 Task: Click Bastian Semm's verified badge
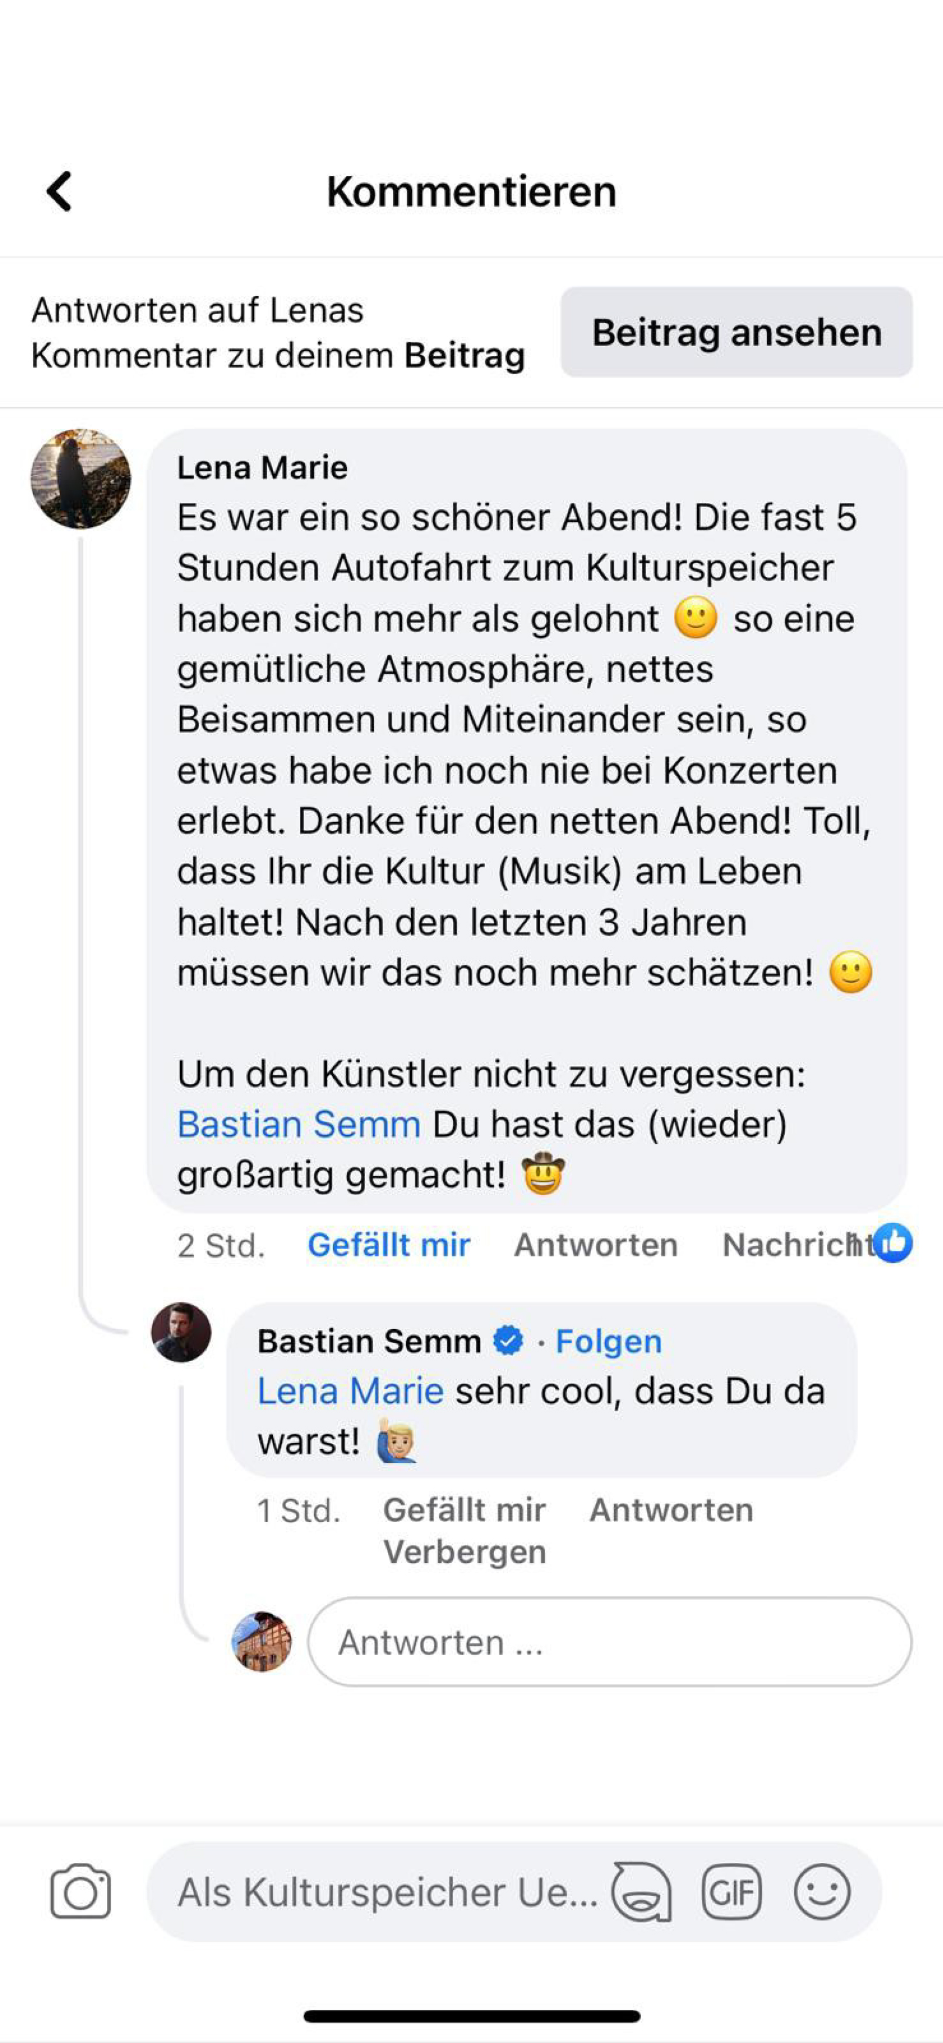tap(508, 1341)
